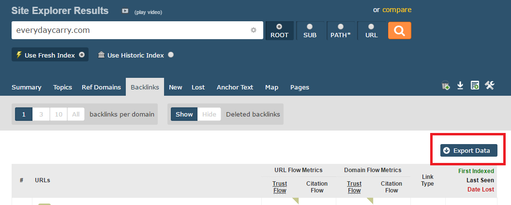Viewport: 511px width, 205px height.
Task: Switch to Ref Domains tab
Action: [x=101, y=87]
